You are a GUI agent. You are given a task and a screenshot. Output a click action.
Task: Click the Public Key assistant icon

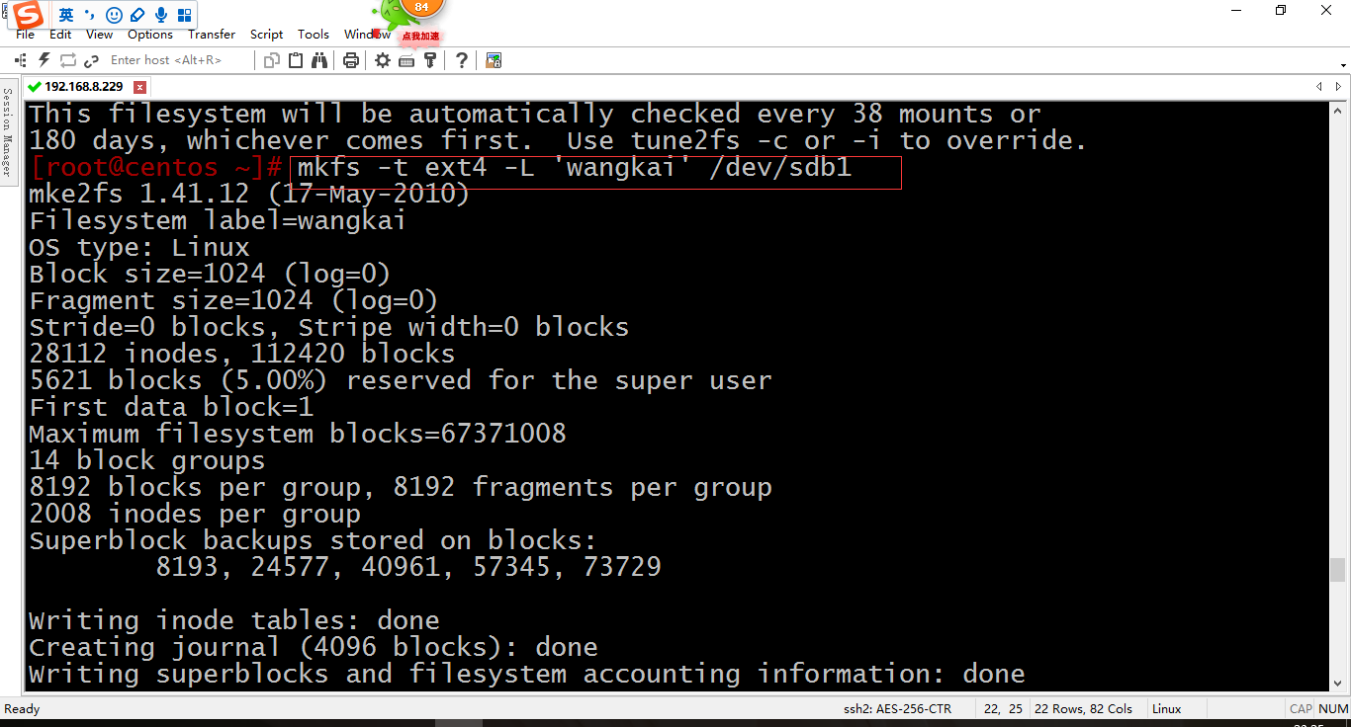pos(430,60)
